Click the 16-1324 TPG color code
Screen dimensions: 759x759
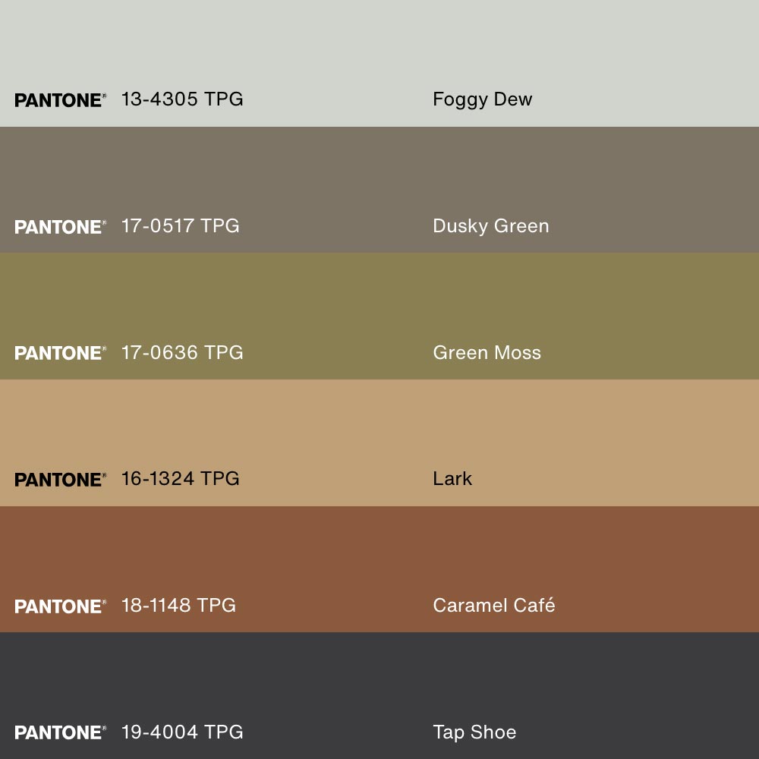click(180, 478)
